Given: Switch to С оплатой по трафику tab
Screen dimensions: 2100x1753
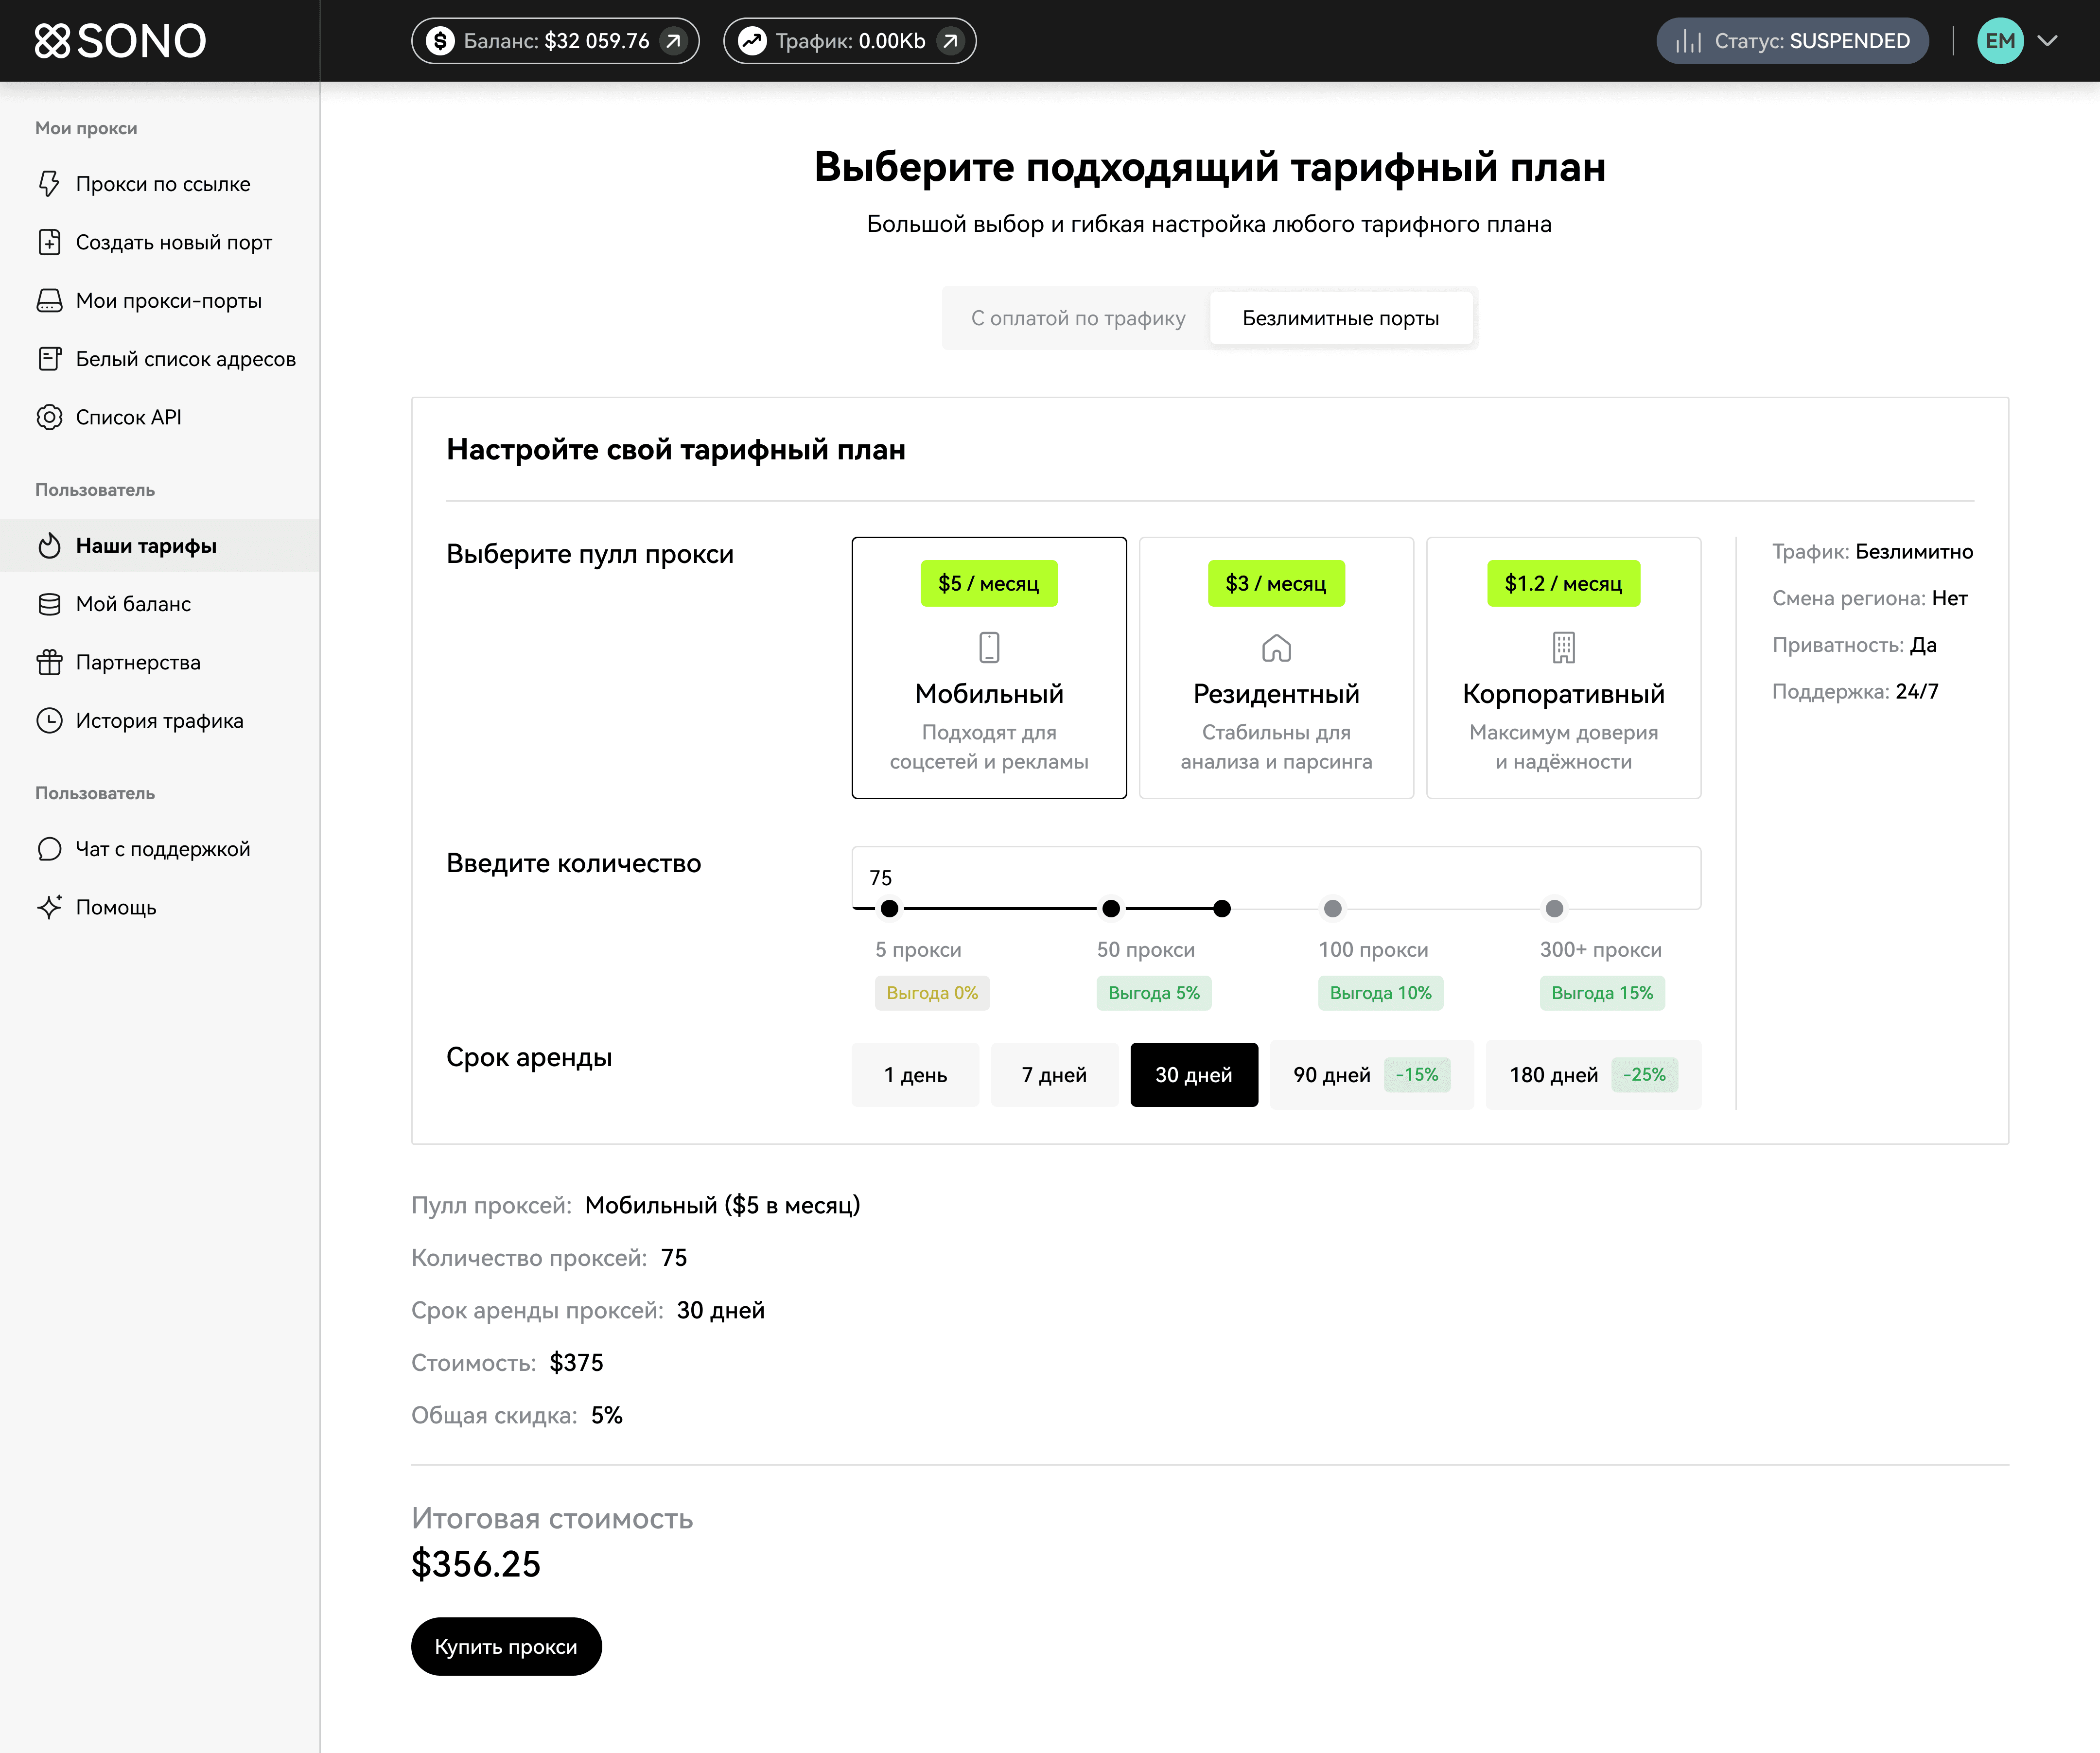Looking at the screenshot, I should click(1078, 318).
